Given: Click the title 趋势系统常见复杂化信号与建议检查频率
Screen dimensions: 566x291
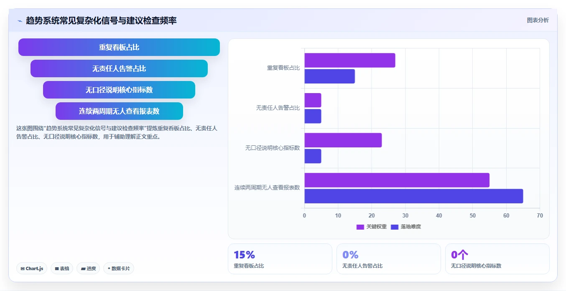Looking at the screenshot, I should [101, 20].
